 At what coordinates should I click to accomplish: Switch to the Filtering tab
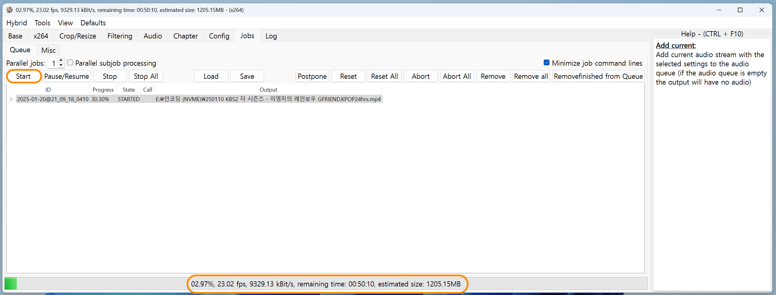pyautogui.click(x=120, y=36)
